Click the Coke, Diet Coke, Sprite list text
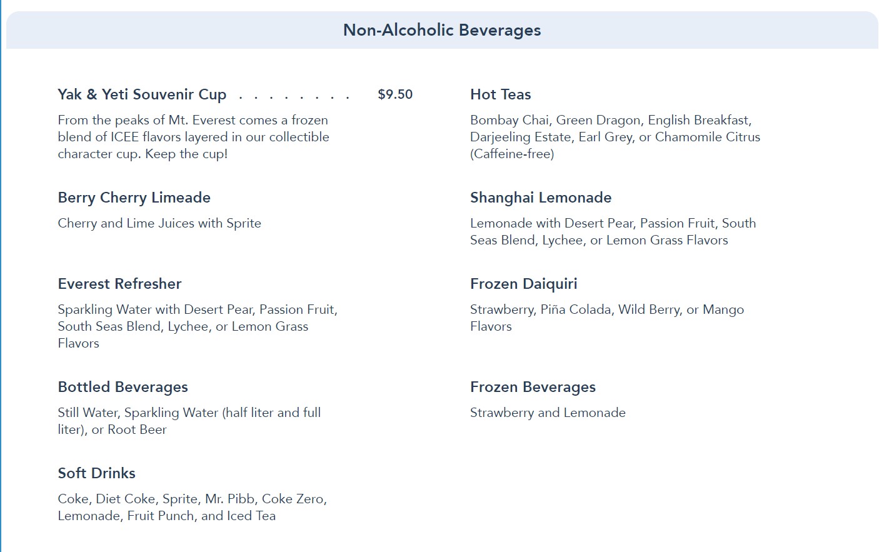The height and width of the screenshot is (552, 879). click(192, 507)
